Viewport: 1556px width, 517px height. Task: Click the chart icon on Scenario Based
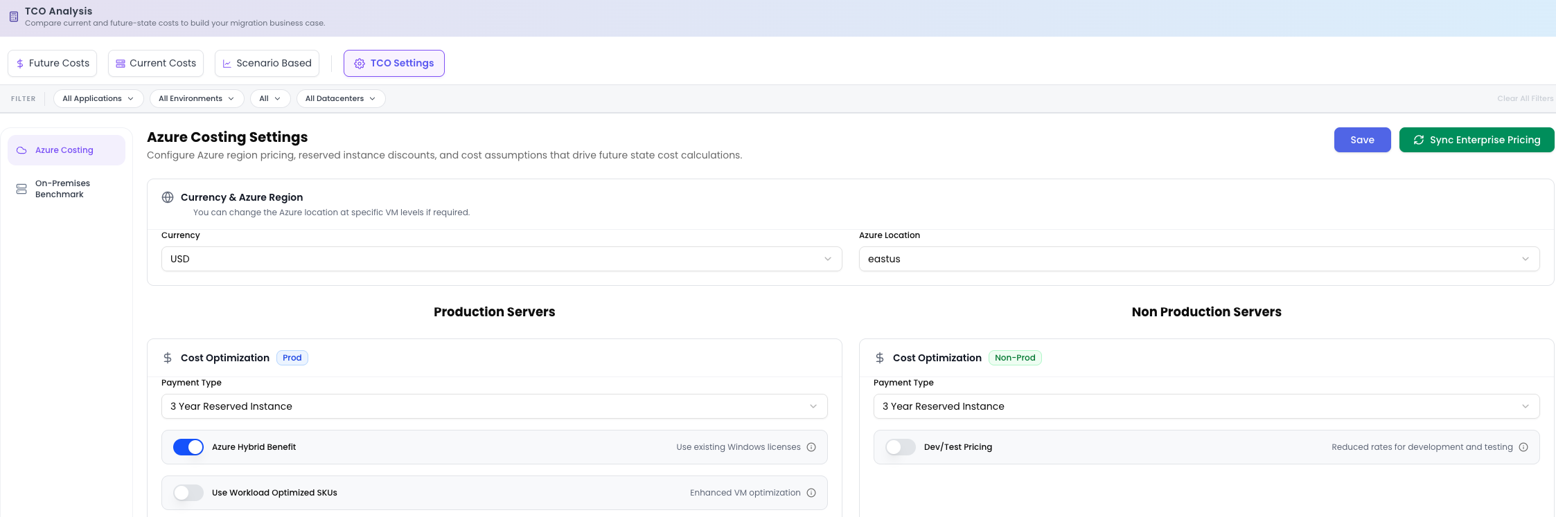227,64
